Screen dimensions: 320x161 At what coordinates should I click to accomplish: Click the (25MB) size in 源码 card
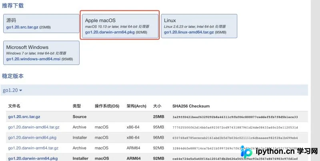click(x=45, y=27)
